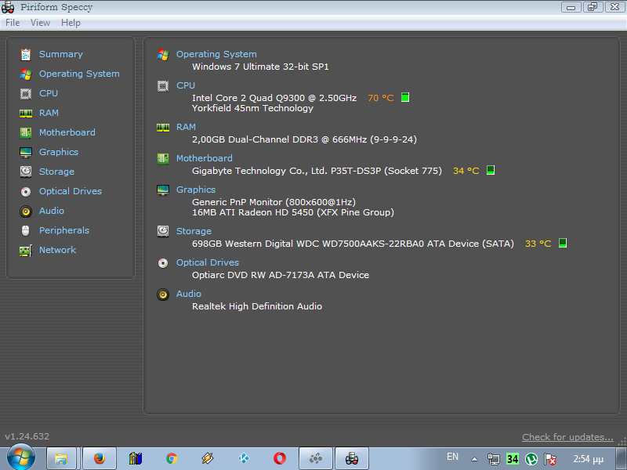The width and height of the screenshot is (627, 470).
Task: Open Opera browser from the taskbar
Action: [280, 458]
